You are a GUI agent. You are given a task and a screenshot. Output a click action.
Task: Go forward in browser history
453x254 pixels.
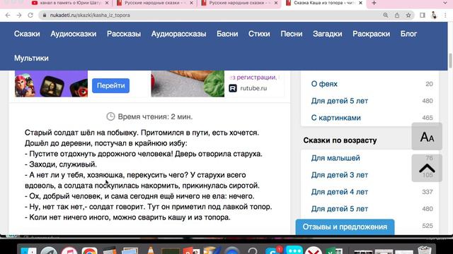tap(19, 16)
